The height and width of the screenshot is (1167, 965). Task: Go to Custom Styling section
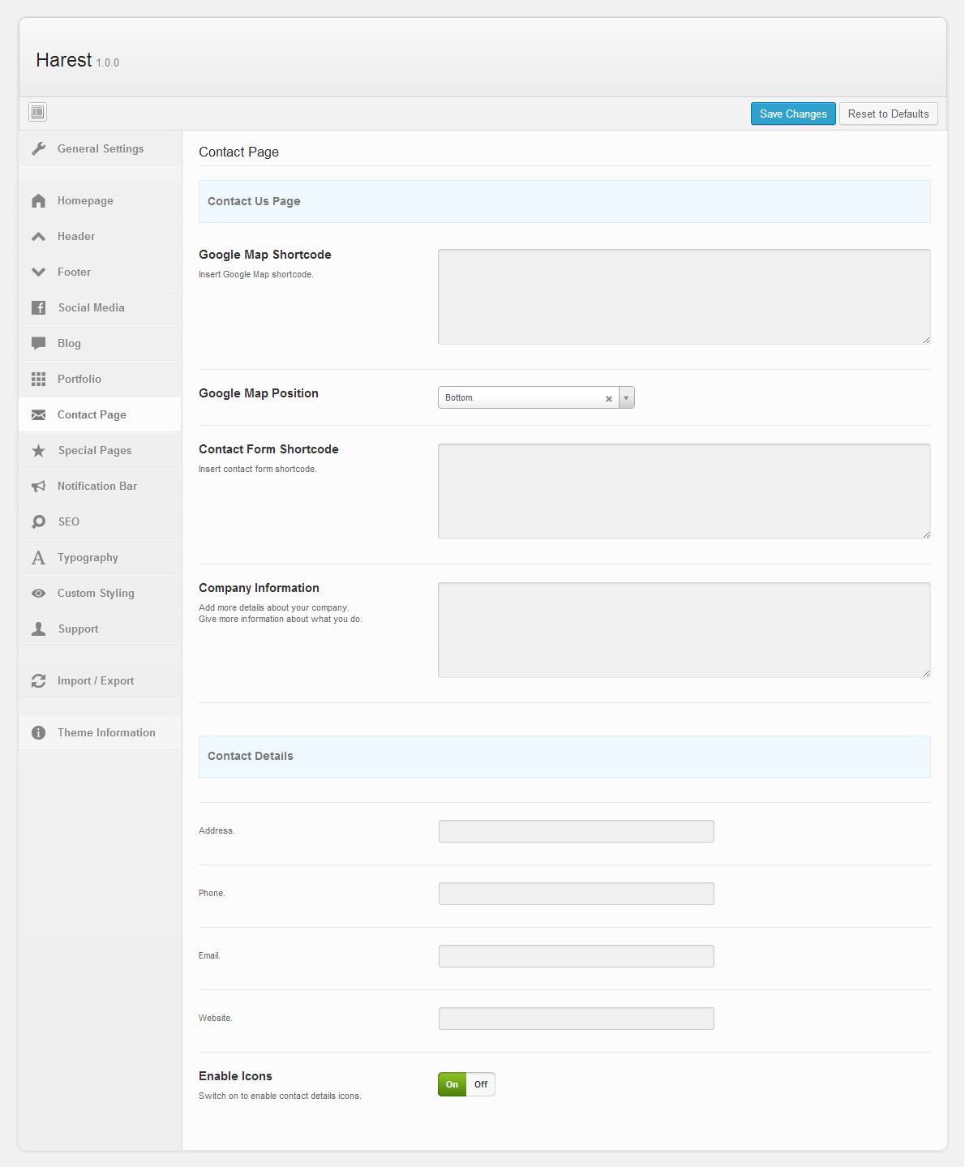point(96,593)
